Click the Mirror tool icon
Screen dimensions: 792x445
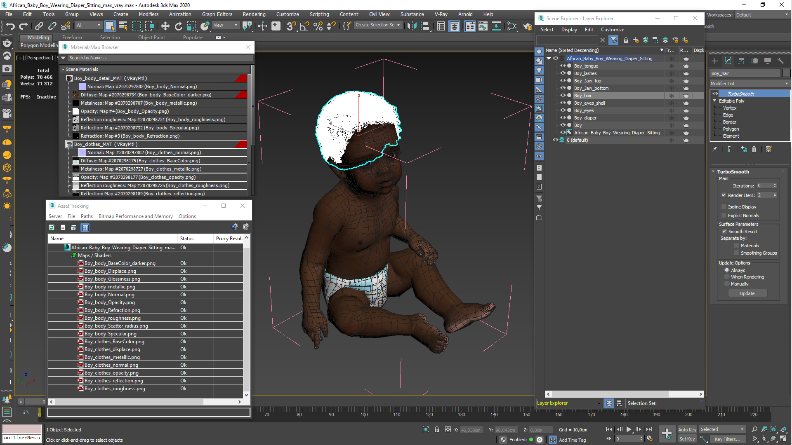click(411, 26)
